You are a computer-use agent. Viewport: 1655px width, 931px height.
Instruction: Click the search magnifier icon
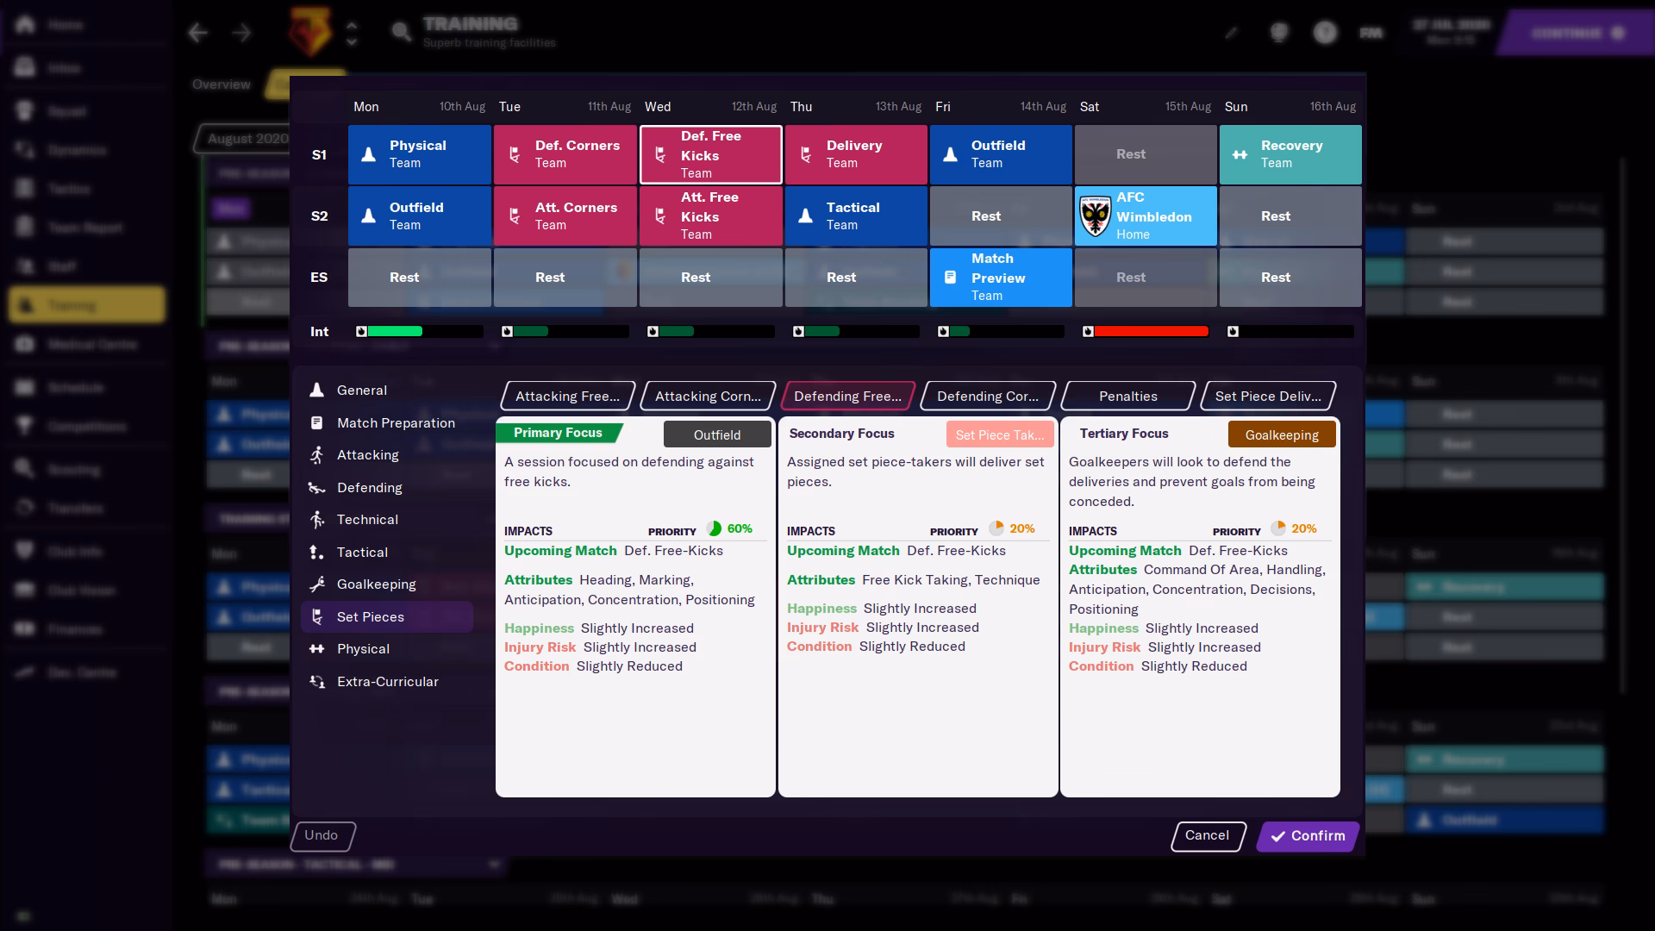[401, 31]
